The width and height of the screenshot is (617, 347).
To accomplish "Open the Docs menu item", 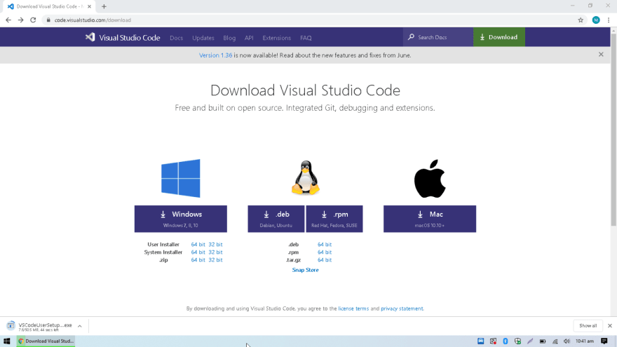I will [176, 38].
